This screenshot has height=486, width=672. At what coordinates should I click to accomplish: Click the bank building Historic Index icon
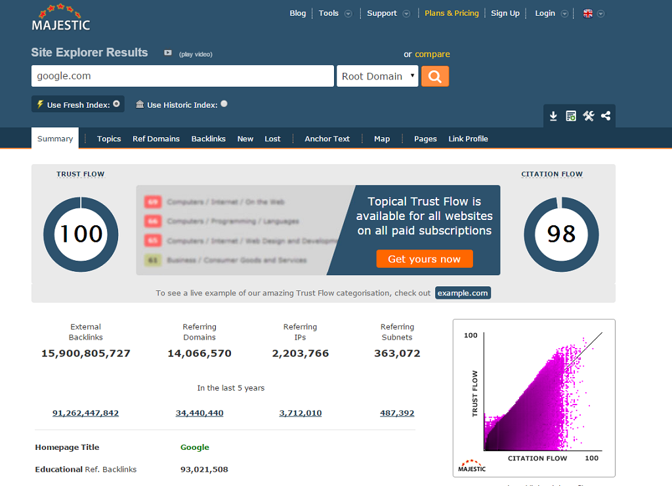coord(140,104)
